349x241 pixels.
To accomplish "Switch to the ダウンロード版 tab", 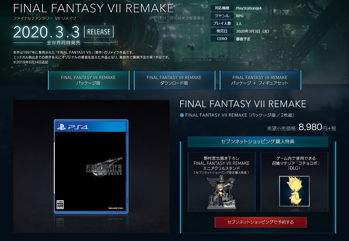I will [x=174, y=80].
